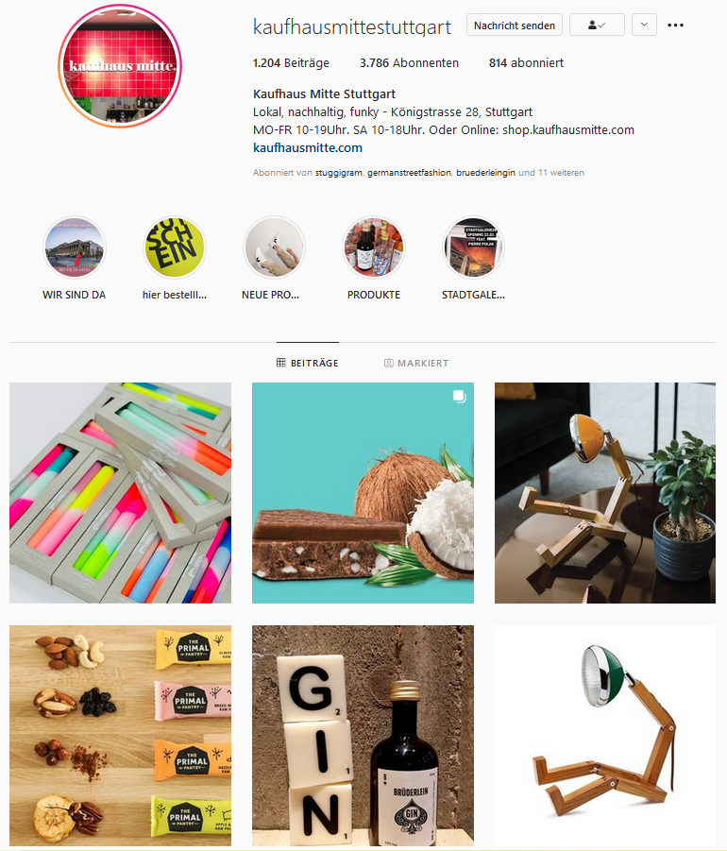This screenshot has width=727, height=851.
Task: Click Nachricht senden button
Action: pos(515,25)
